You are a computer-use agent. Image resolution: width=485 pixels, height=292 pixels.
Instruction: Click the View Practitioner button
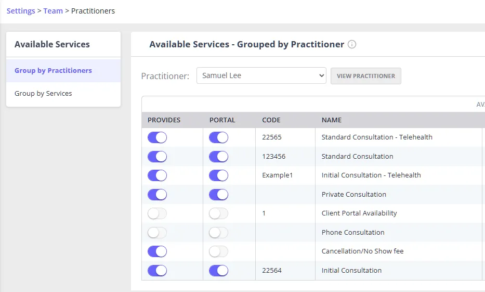pos(366,76)
